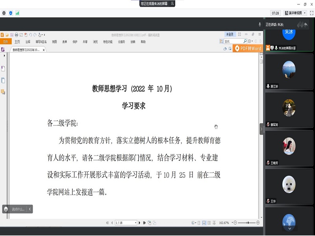Switch to the 注释 ribbon tab
315x236 pixels.
click(28, 42)
